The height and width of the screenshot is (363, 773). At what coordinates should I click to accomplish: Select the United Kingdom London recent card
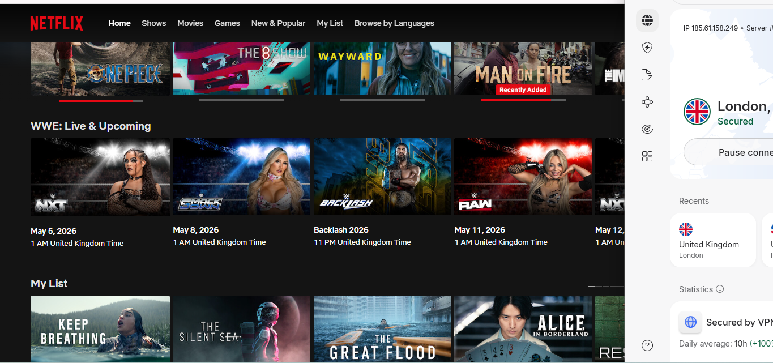coord(712,240)
